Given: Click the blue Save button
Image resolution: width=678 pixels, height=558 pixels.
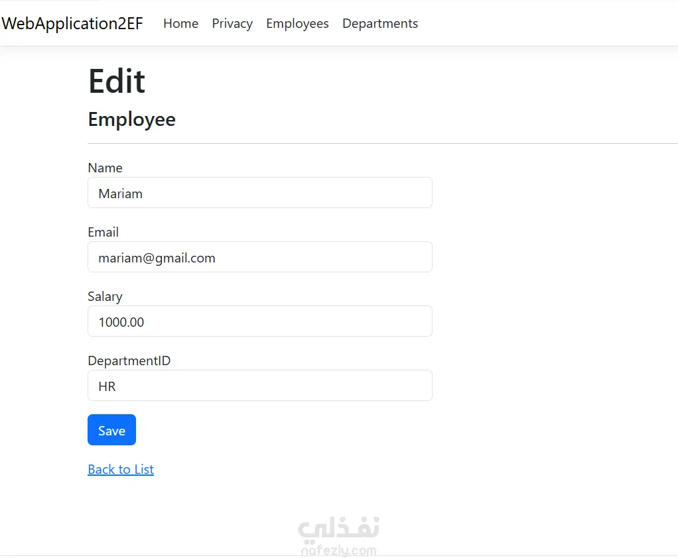Looking at the screenshot, I should 111,429.
